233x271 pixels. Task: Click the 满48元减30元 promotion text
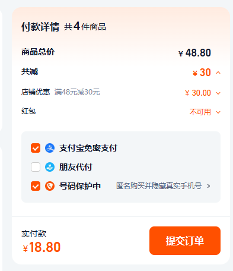click(77, 92)
